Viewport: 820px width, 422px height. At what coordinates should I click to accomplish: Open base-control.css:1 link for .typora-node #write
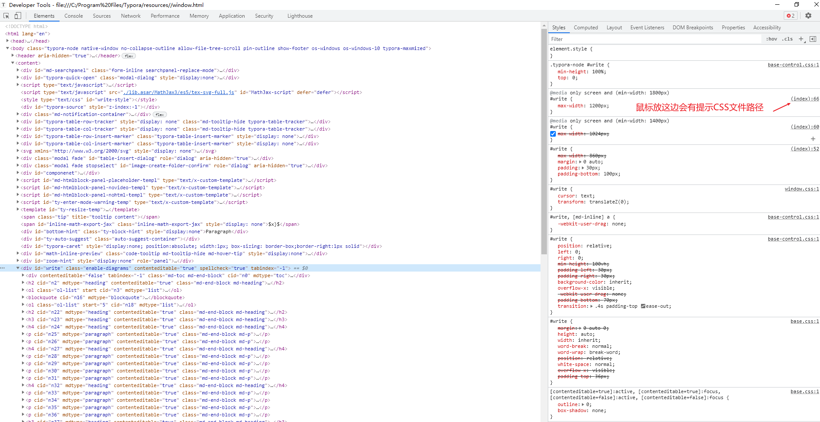(x=793, y=65)
